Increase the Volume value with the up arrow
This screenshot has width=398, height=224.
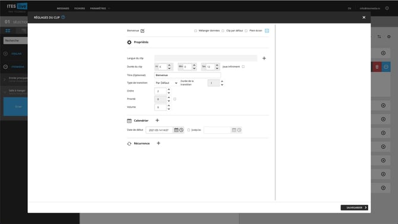169,106
